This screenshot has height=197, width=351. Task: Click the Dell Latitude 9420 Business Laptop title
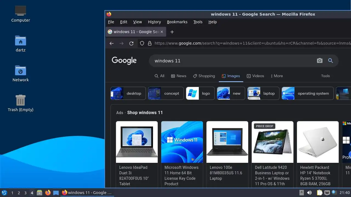tap(272, 176)
